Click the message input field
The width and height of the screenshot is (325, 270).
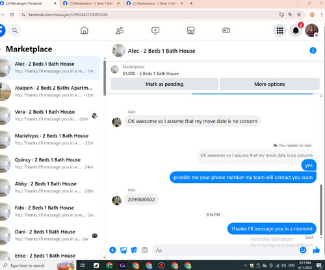coord(226,250)
